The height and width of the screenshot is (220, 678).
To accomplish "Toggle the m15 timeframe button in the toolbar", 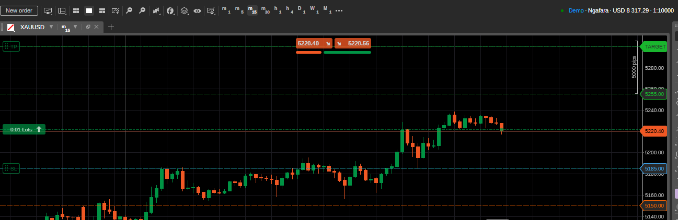I will click(x=252, y=10).
